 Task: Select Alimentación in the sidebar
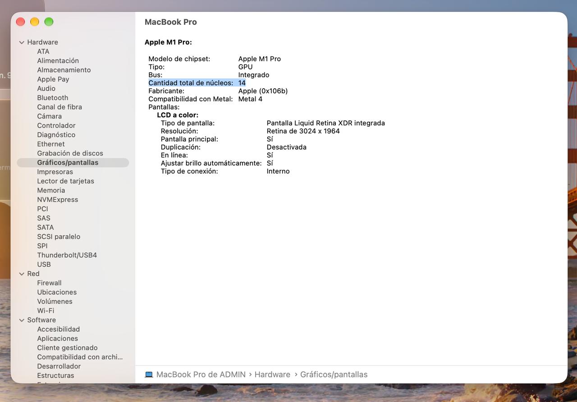click(x=58, y=61)
